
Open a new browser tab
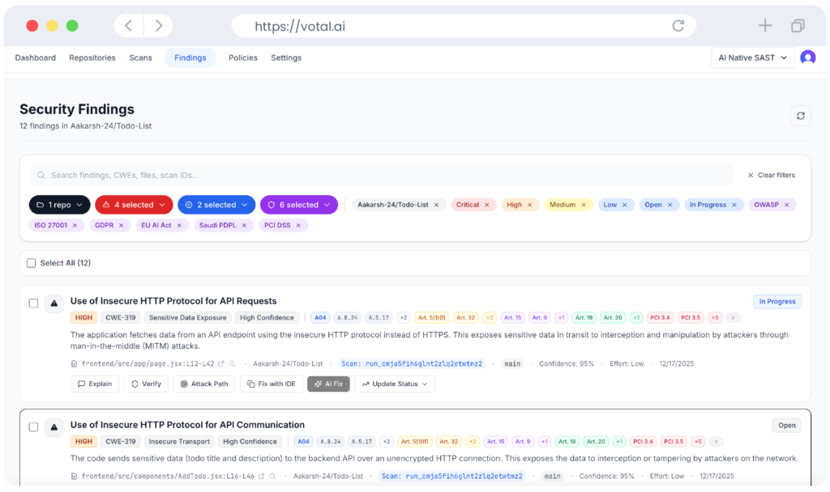(x=764, y=26)
